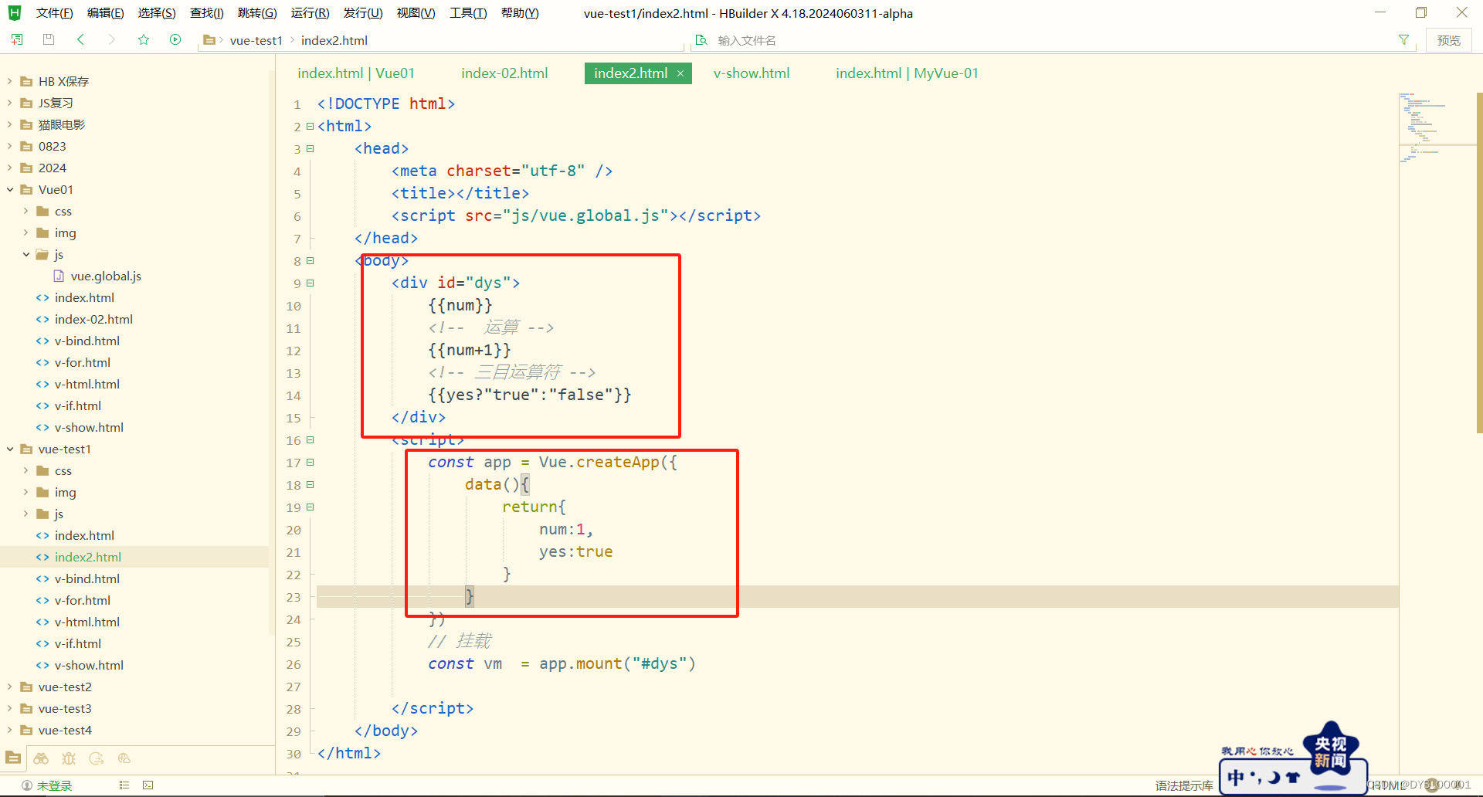Click the filter funnel icon
Screen dimensions: 1483x797
1403,40
